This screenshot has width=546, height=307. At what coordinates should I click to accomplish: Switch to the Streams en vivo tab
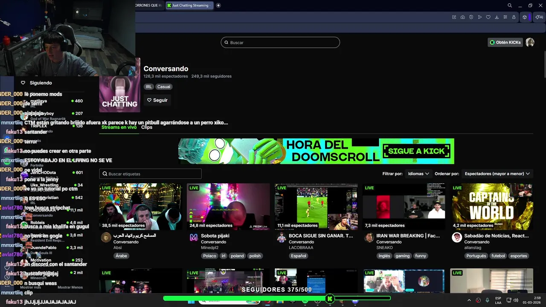click(x=119, y=127)
